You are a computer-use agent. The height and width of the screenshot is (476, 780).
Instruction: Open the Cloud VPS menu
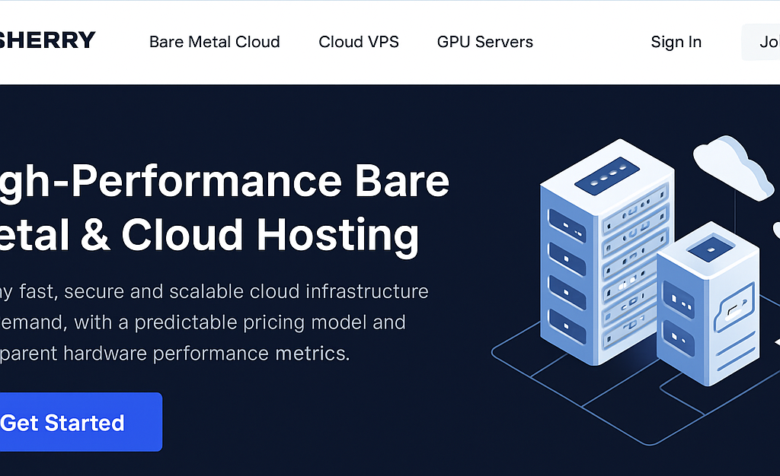click(359, 42)
